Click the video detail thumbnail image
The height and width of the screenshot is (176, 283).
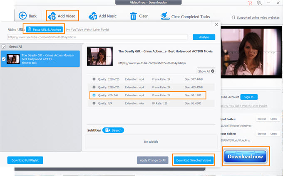[x=100, y=56]
